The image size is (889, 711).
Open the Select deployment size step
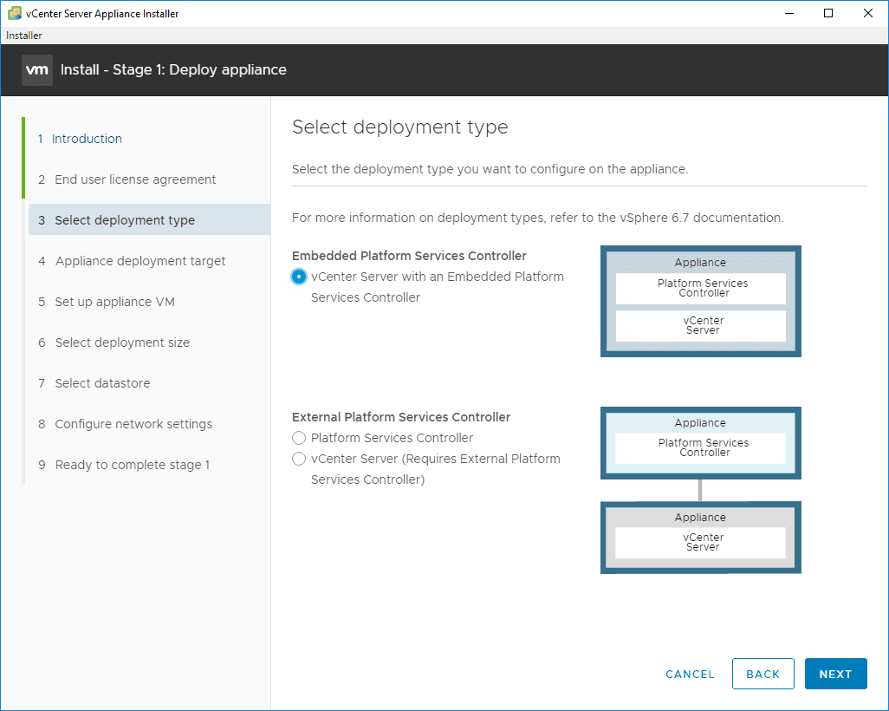click(122, 342)
